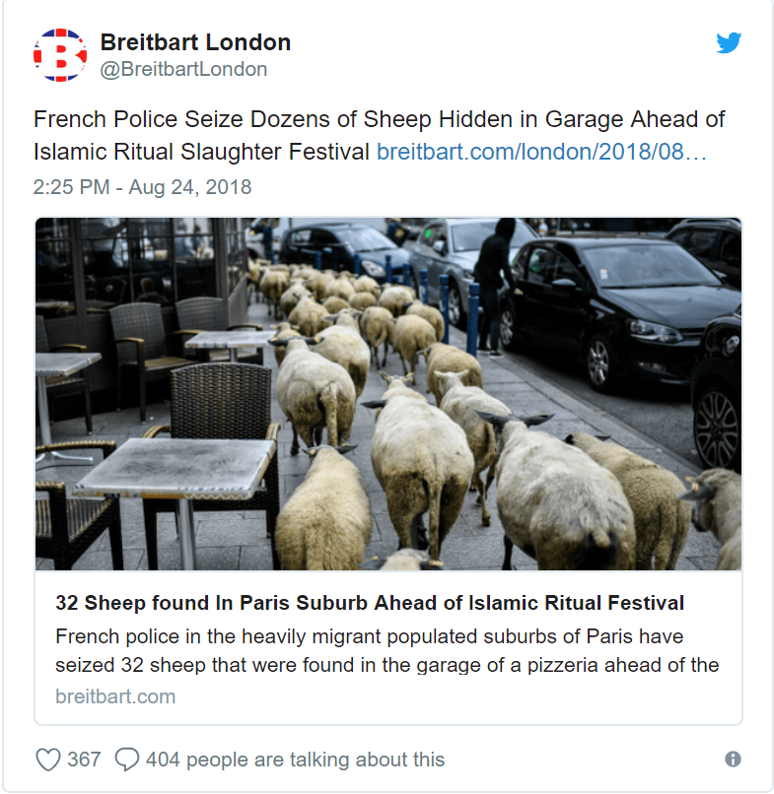The width and height of the screenshot is (774, 794).
Task: Click the breitbart.com domain under the card
Action: (x=115, y=696)
